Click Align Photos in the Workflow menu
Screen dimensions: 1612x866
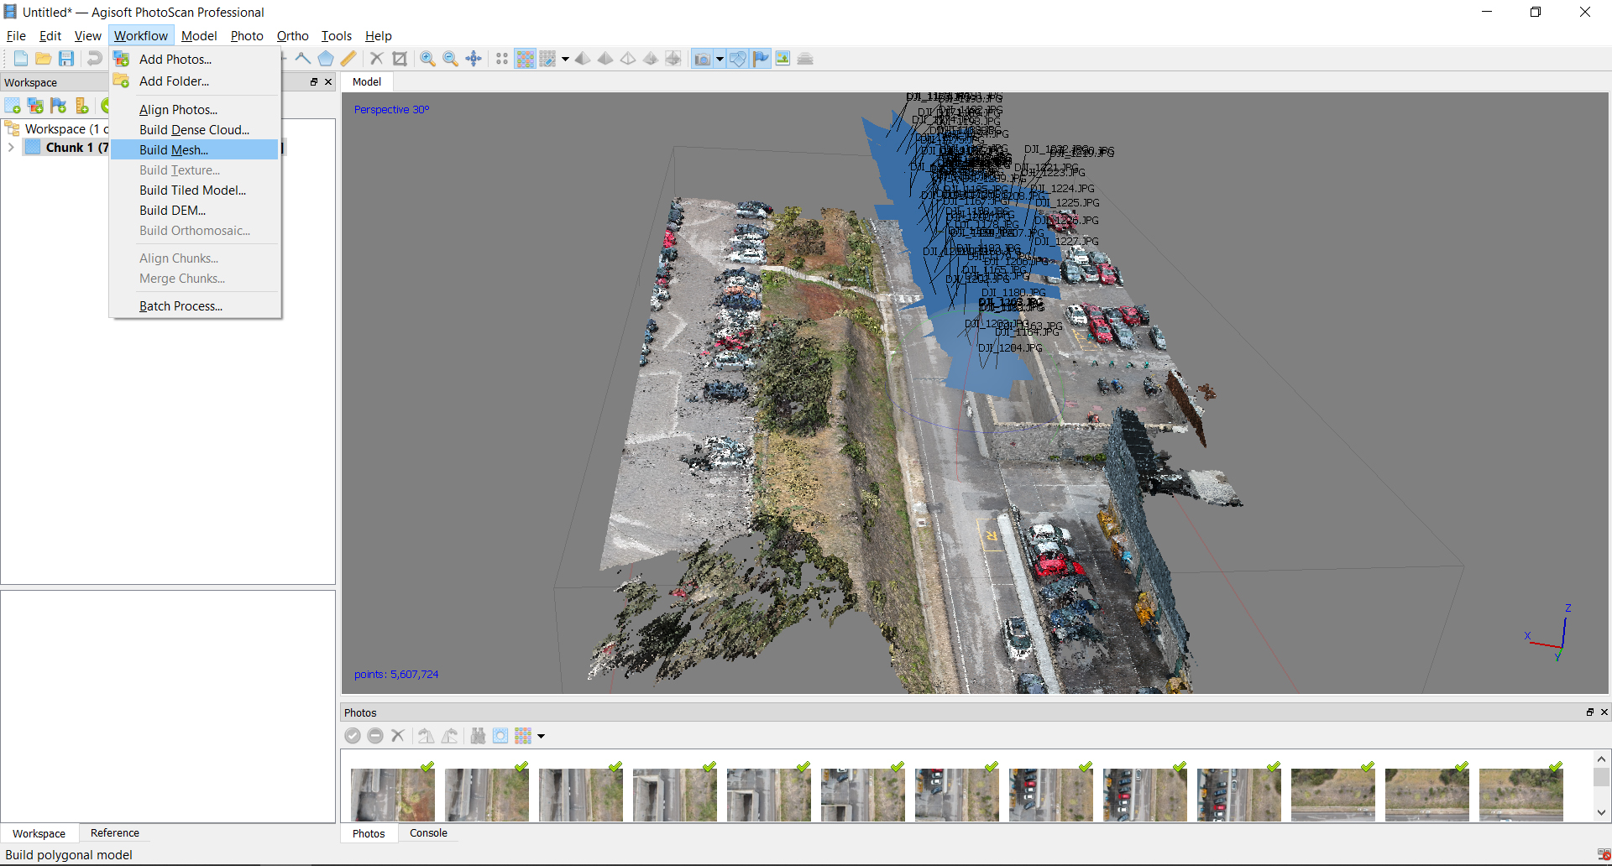[178, 110]
